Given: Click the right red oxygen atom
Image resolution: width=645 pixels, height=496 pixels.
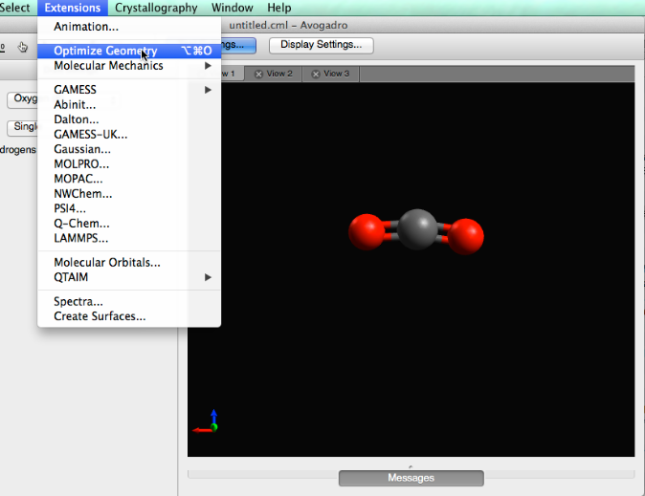Looking at the screenshot, I should 465,235.
